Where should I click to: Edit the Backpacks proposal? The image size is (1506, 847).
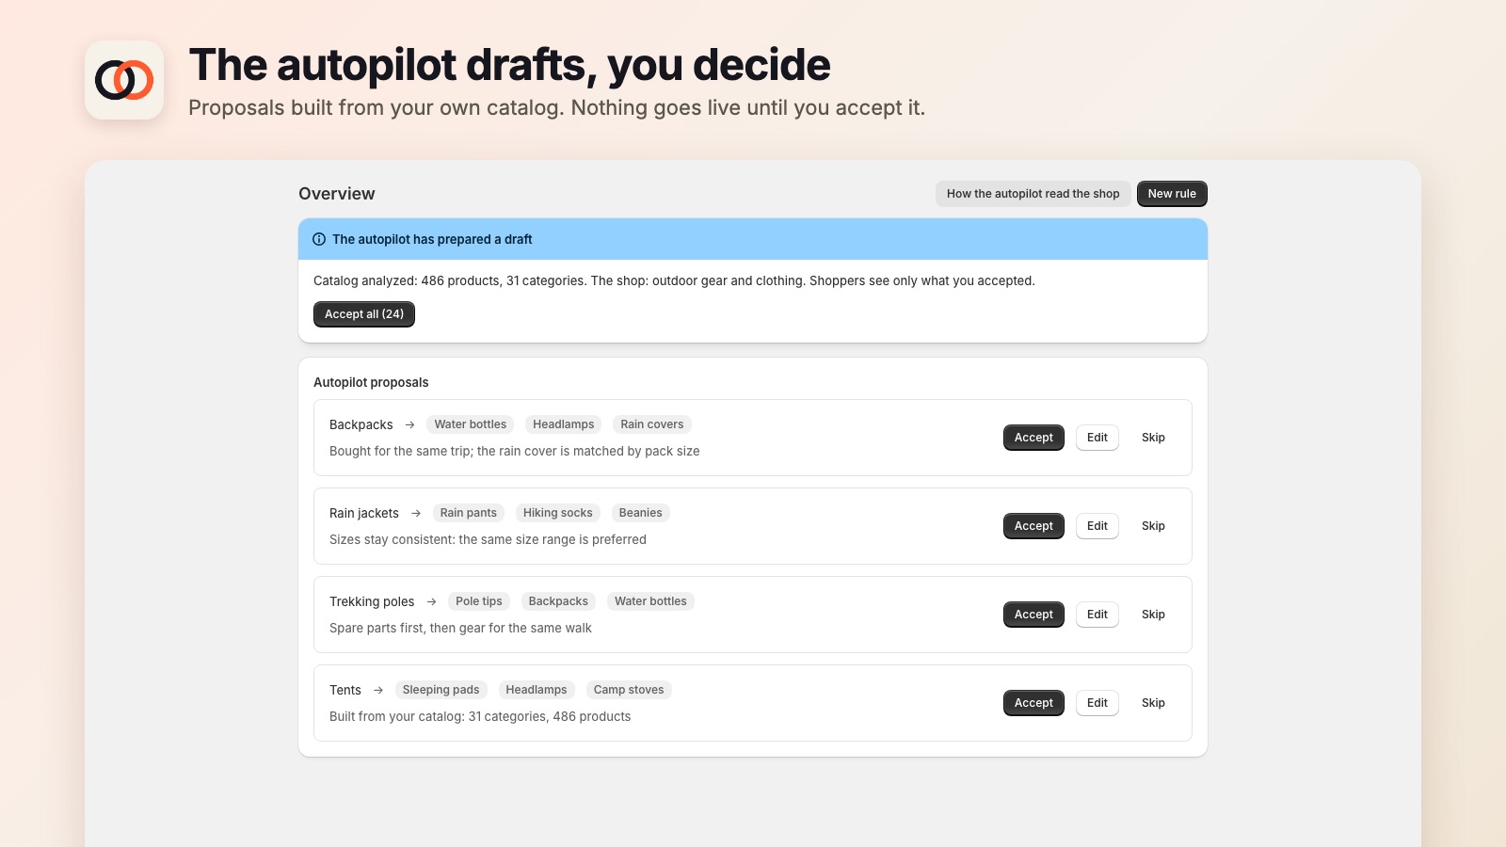[x=1097, y=438]
